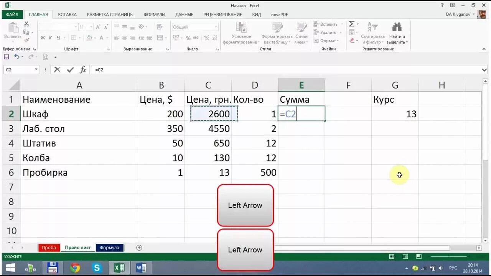Click the Fill down icon
This screenshot has height=276, width=491.
(351, 32)
